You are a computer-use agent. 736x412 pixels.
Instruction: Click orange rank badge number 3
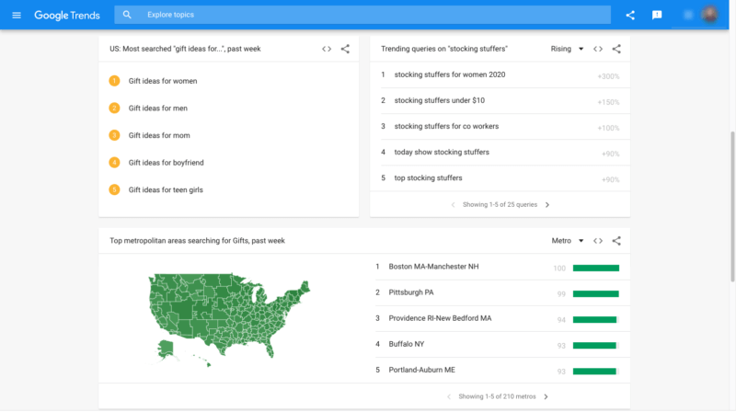tap(114, 135)
